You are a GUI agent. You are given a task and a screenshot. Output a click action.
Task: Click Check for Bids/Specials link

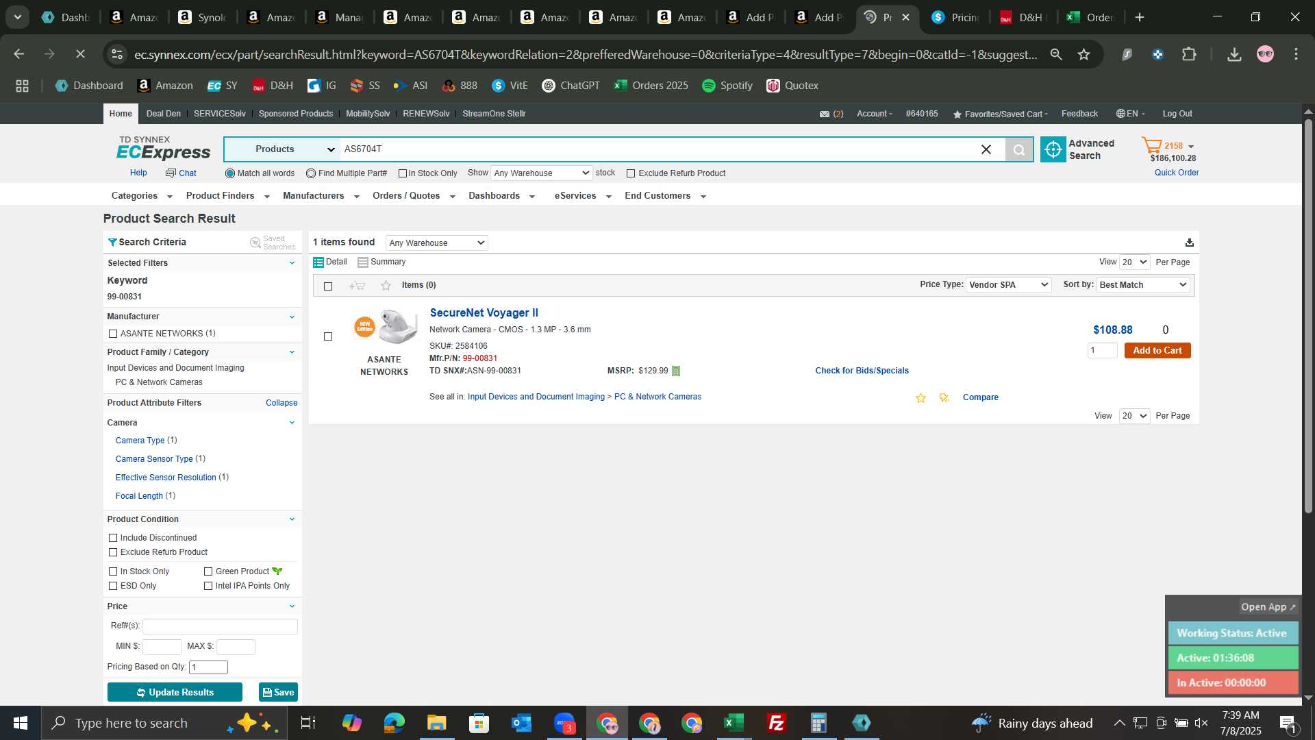[862, 371]
